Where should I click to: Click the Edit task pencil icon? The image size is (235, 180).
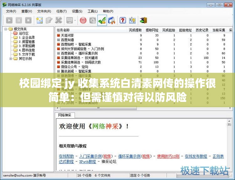pos(49,20)
